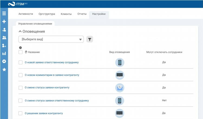Click monitor icon for new comment notification
Viewport: 203px width, 119px height.
pos(120,75)
